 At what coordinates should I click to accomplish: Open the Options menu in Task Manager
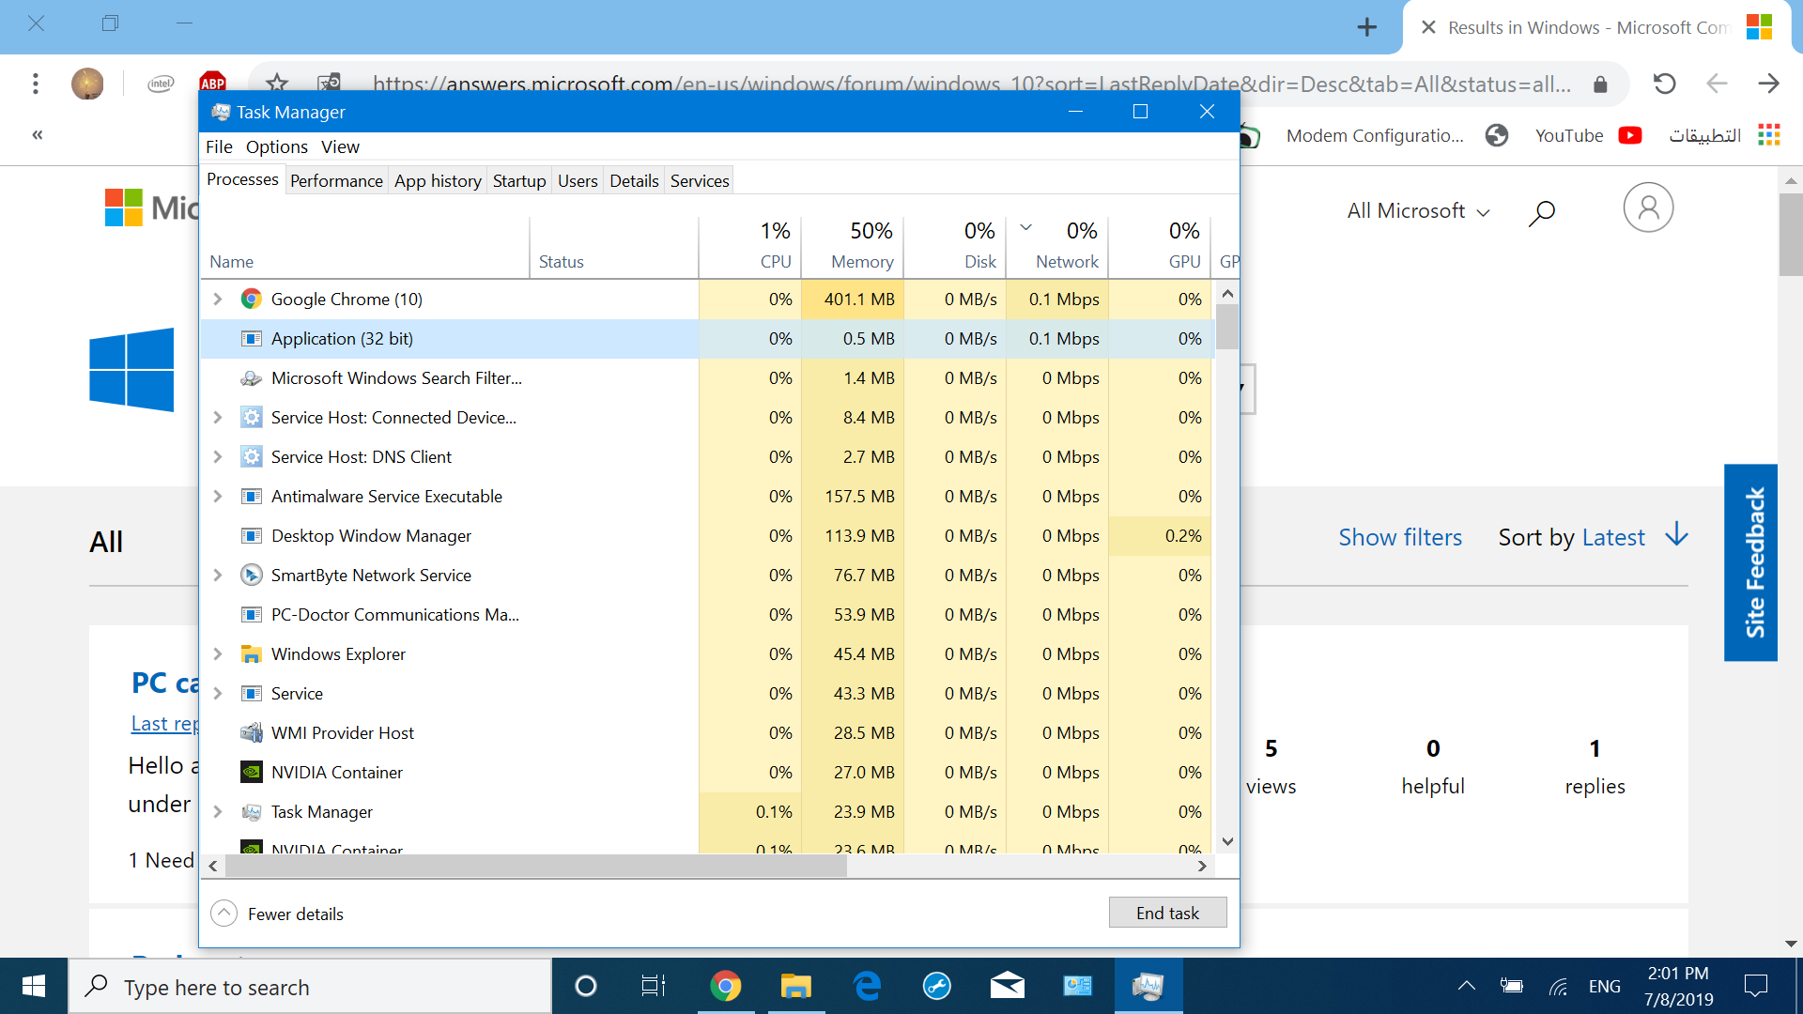point(277,146)
